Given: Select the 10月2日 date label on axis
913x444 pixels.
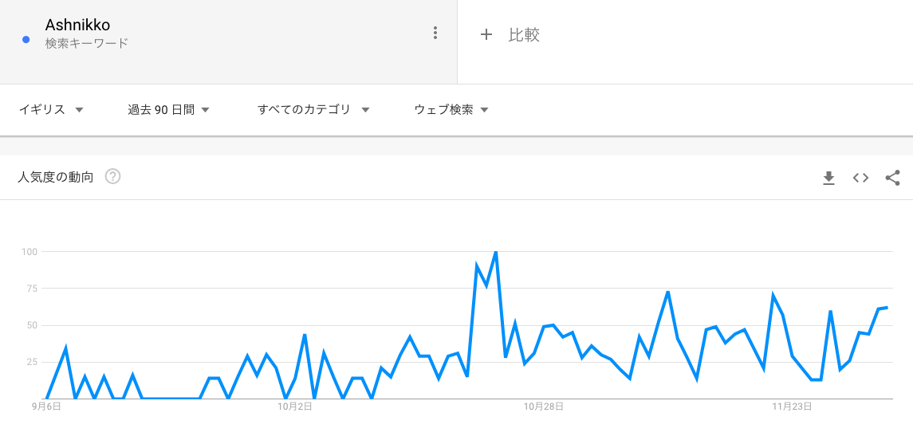Looking at the screenshot, I should pos(294,407).
